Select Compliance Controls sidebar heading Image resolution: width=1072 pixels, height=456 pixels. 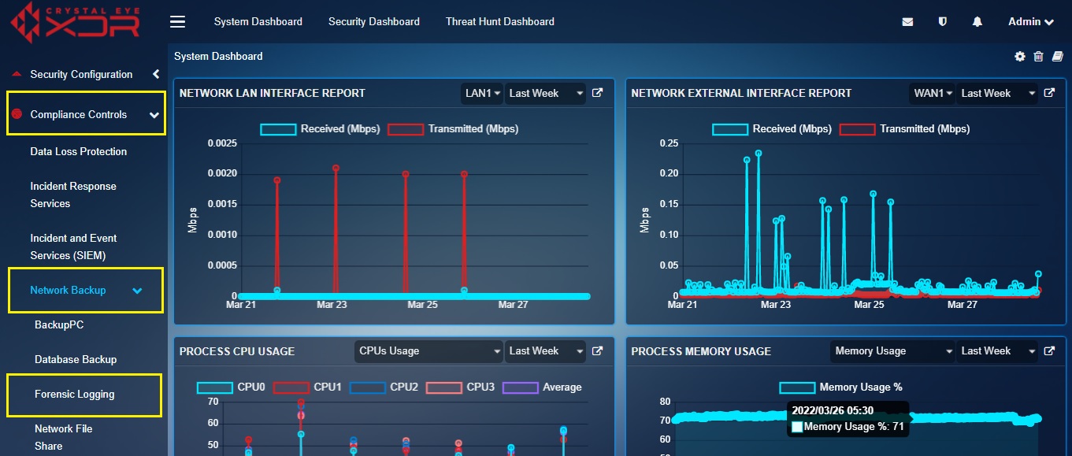(79, 114)
